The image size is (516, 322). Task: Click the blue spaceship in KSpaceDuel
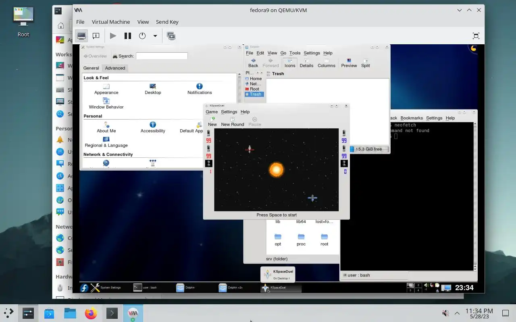click(x=312, y=198)
